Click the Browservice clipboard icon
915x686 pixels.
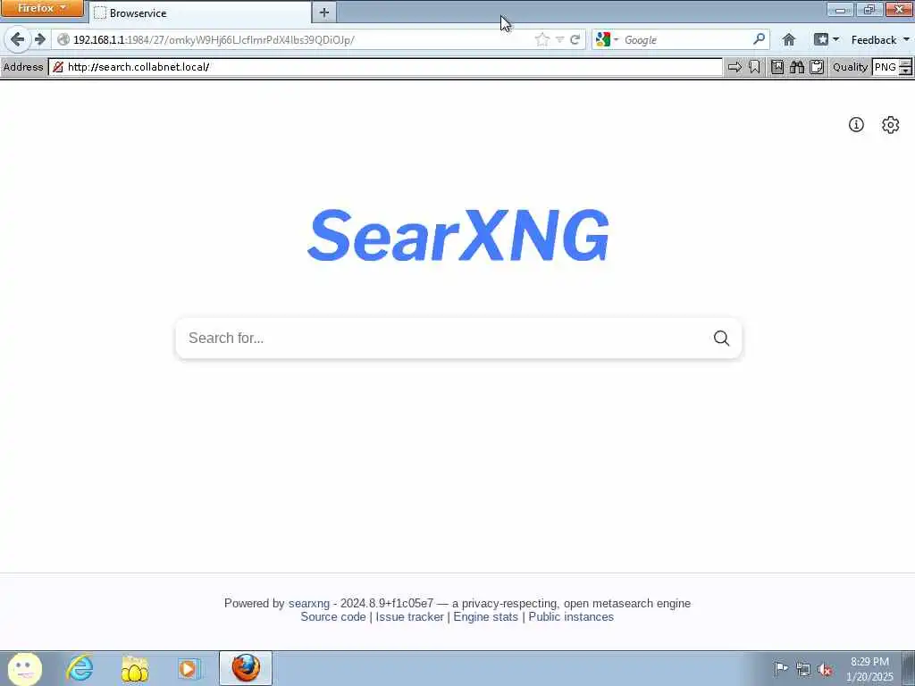click(817, 67)
